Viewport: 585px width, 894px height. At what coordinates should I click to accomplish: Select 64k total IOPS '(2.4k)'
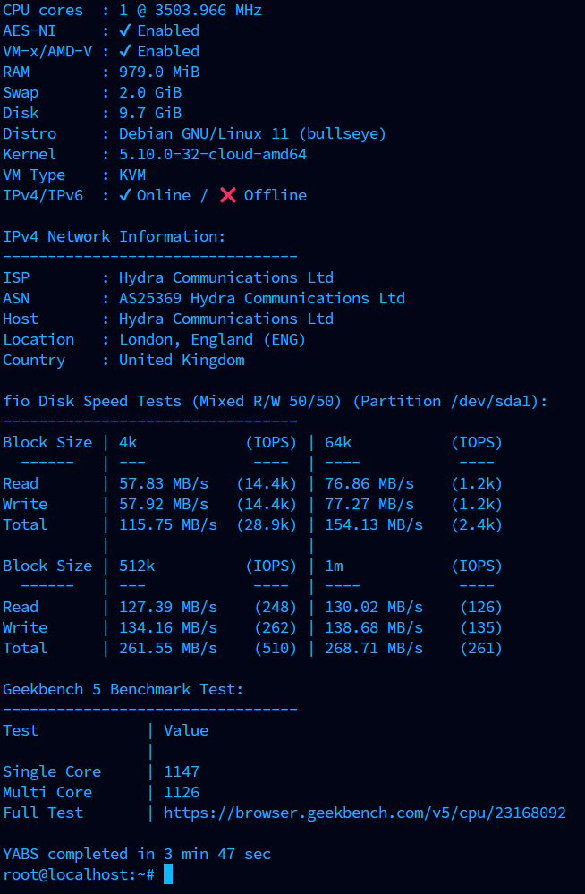(x=477, y=524)
